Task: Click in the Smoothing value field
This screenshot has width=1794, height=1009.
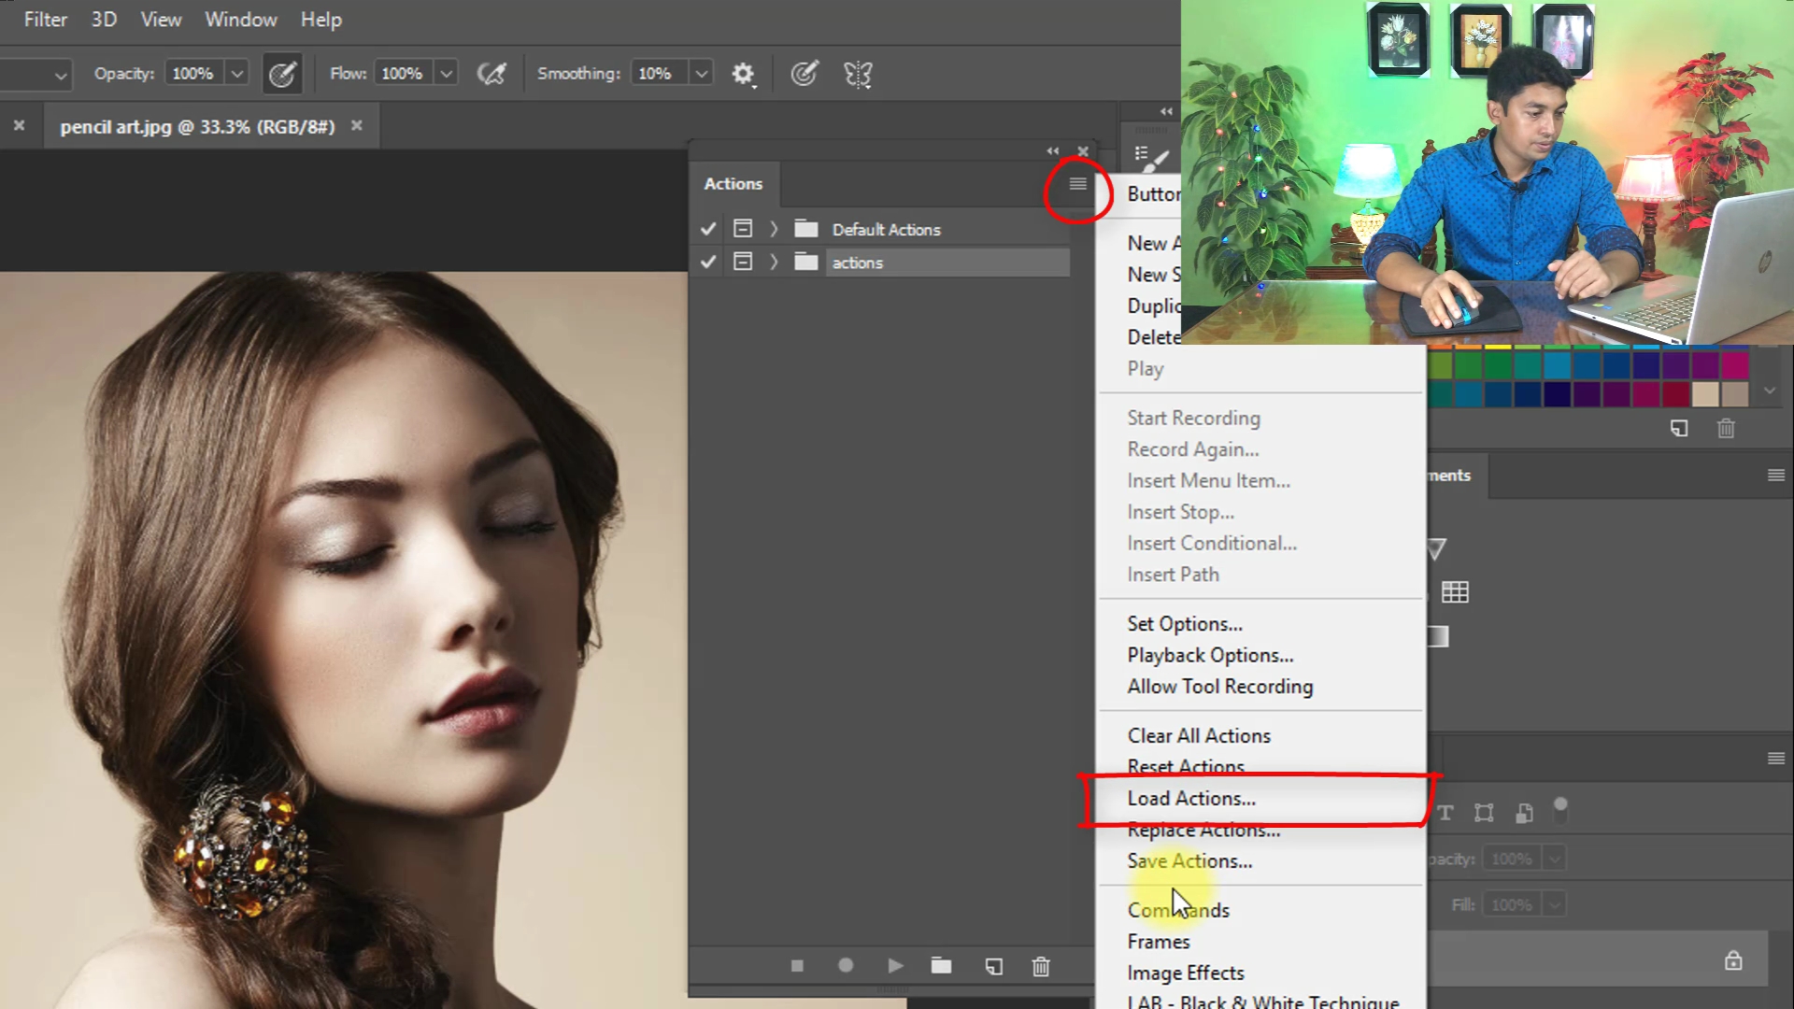Action: pyautogui.click(x=657, y=74)
